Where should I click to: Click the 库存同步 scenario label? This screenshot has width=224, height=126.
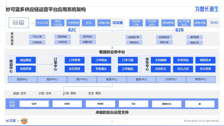pyautogui.click(x=88, y=37)
